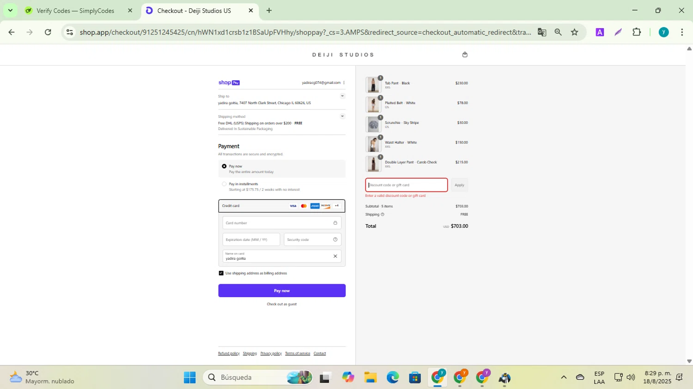Reload the checkout page
The height and width of the screenshot is (389, 693).
(48, 32)
